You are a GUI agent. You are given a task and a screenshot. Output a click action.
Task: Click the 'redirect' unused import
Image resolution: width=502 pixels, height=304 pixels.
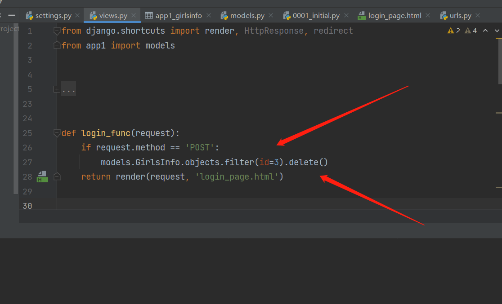(333, 31)
